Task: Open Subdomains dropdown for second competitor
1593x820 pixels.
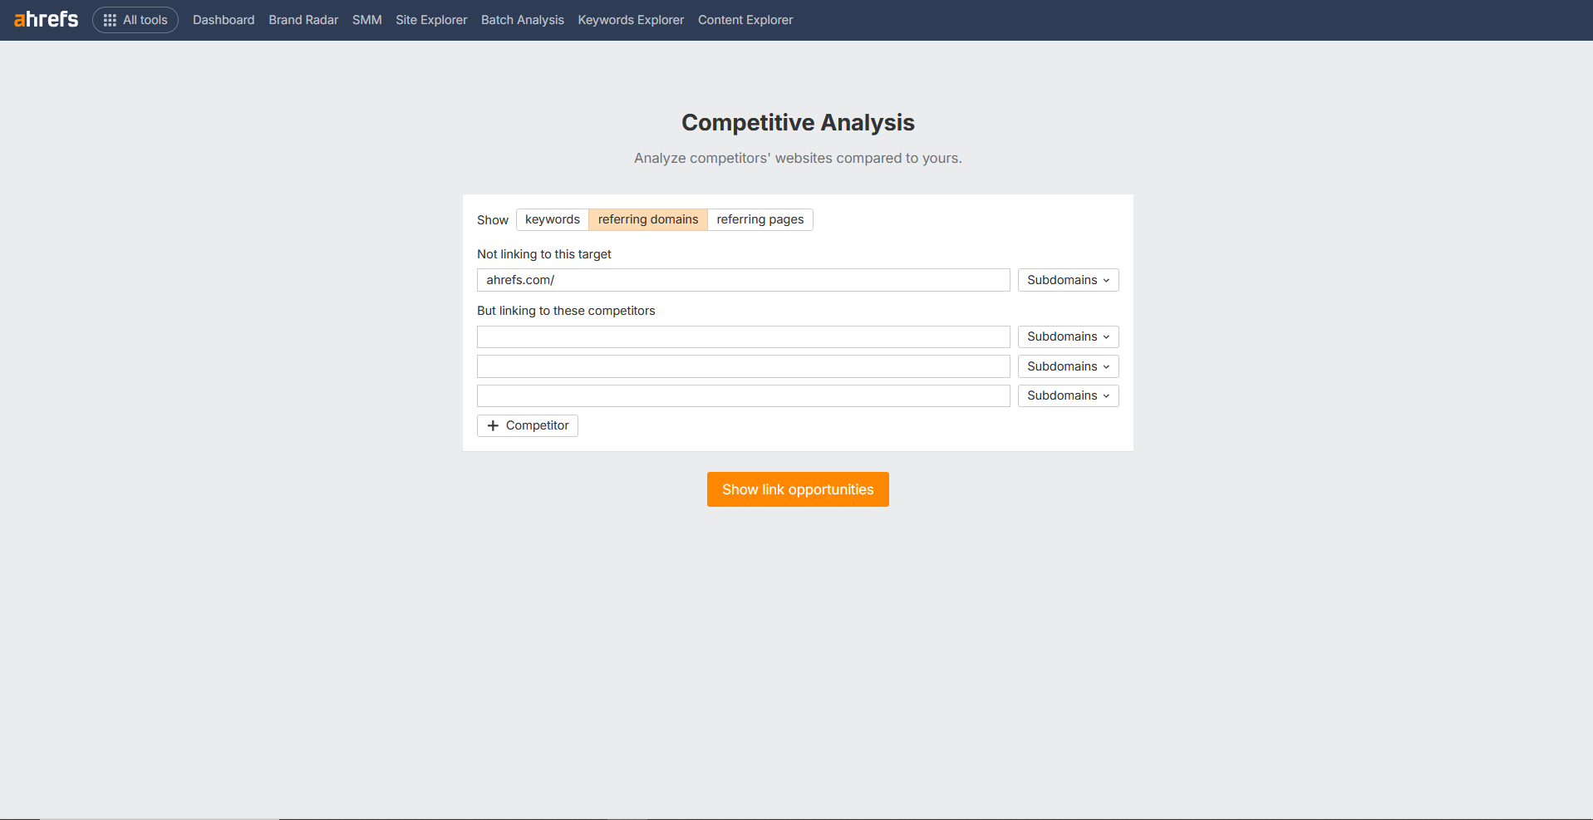Action: [x=1068, y=366]
